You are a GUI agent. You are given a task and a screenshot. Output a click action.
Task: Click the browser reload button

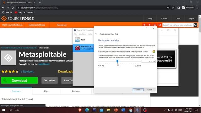[13, 8]
